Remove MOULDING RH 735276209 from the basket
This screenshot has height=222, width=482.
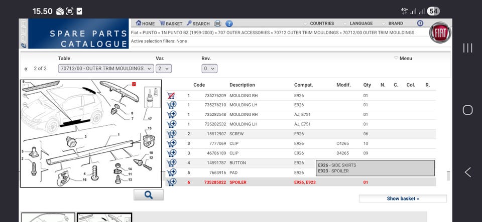tap(172, 95)
